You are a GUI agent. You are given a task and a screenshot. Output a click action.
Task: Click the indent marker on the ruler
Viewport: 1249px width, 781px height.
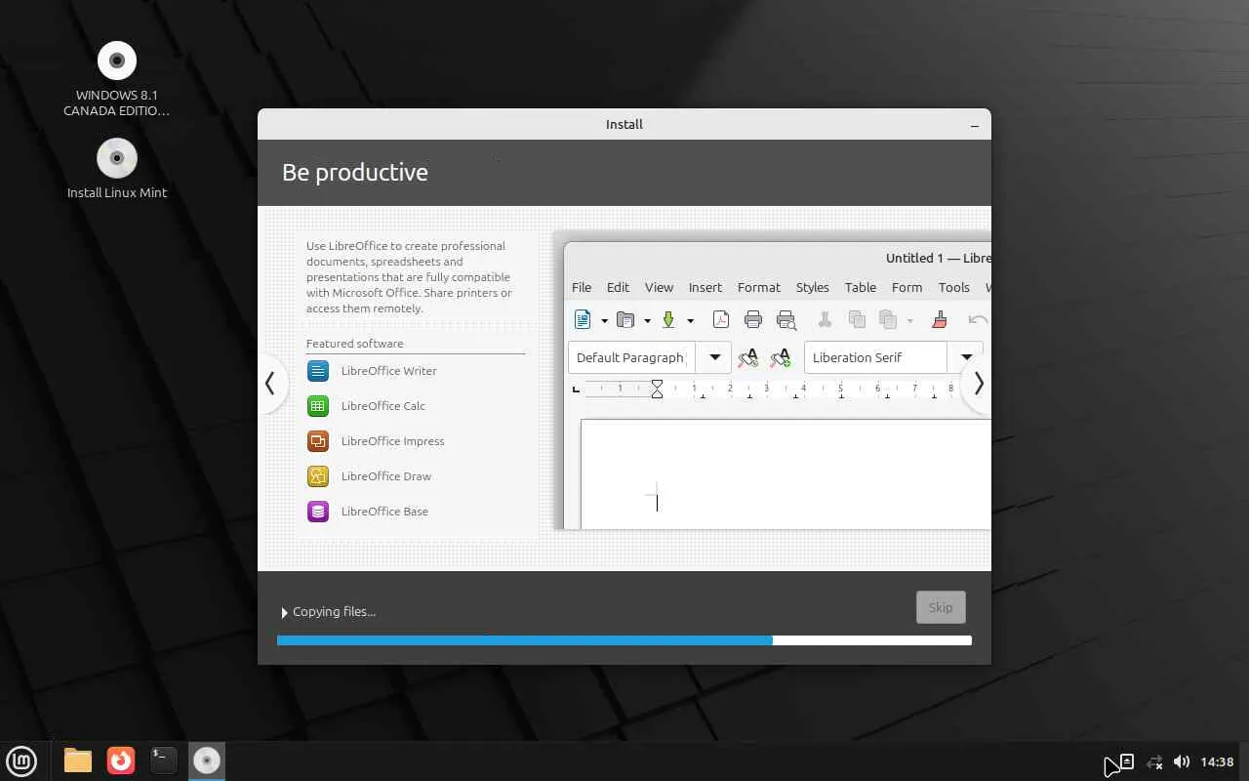657,390
